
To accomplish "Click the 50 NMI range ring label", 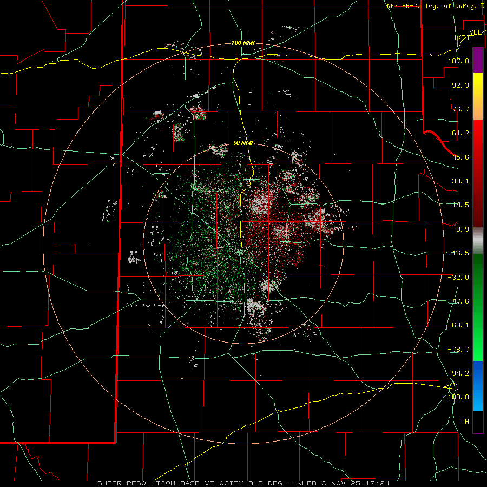I will coord(243,143).
